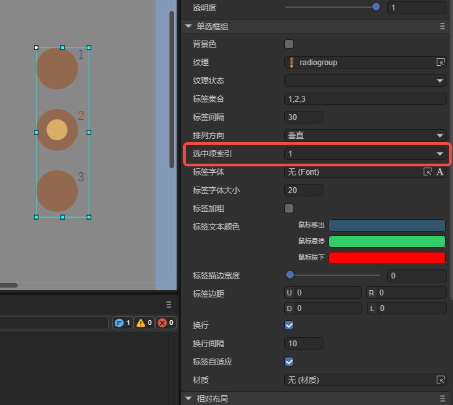This screenshot has height=405, width=453.
Task: Toggle the console warning messages filter
Action: 144,323
